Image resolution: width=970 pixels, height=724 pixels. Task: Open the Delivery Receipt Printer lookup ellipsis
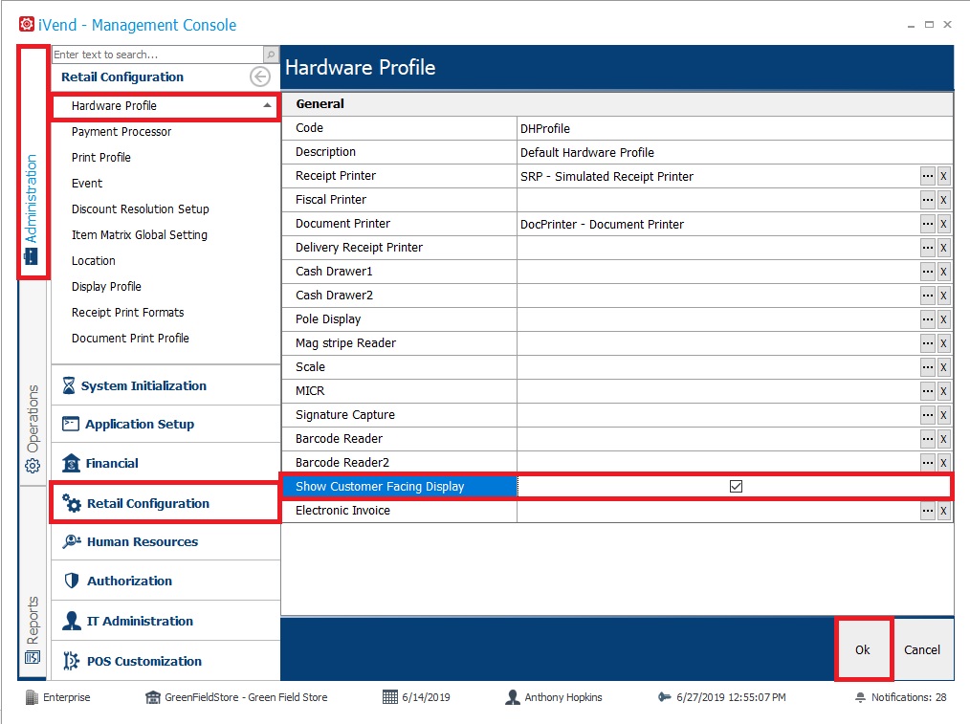(927, 248)
